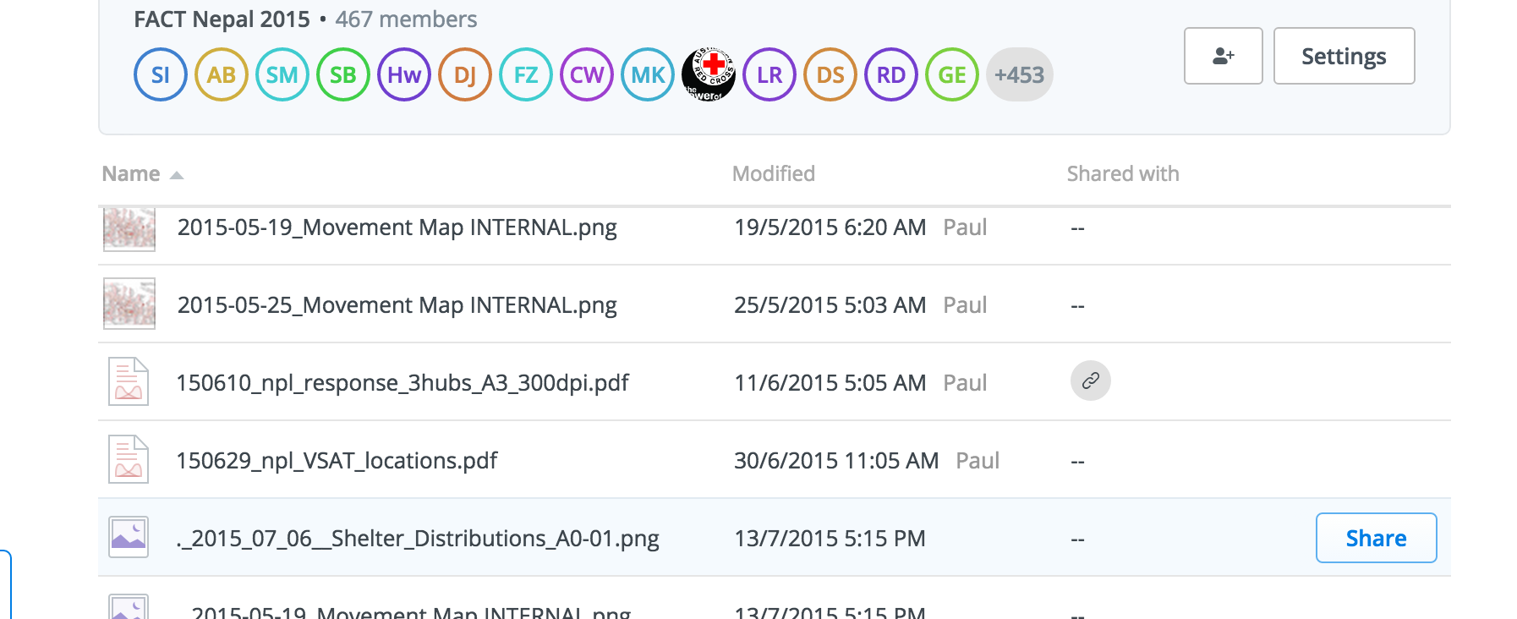Screen dimensions: 1517x619
Task: Click the 30/6/2015 11:05 AM modified date
Action: pos(836,461)
